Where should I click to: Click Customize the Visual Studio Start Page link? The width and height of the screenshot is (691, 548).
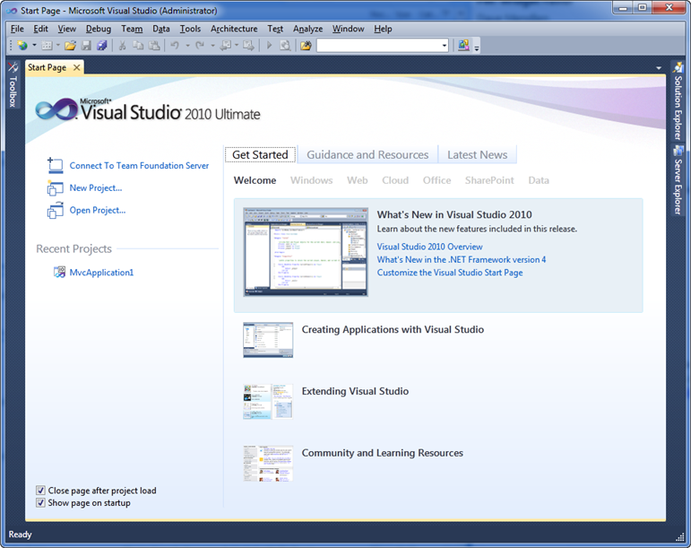[450, 273]
